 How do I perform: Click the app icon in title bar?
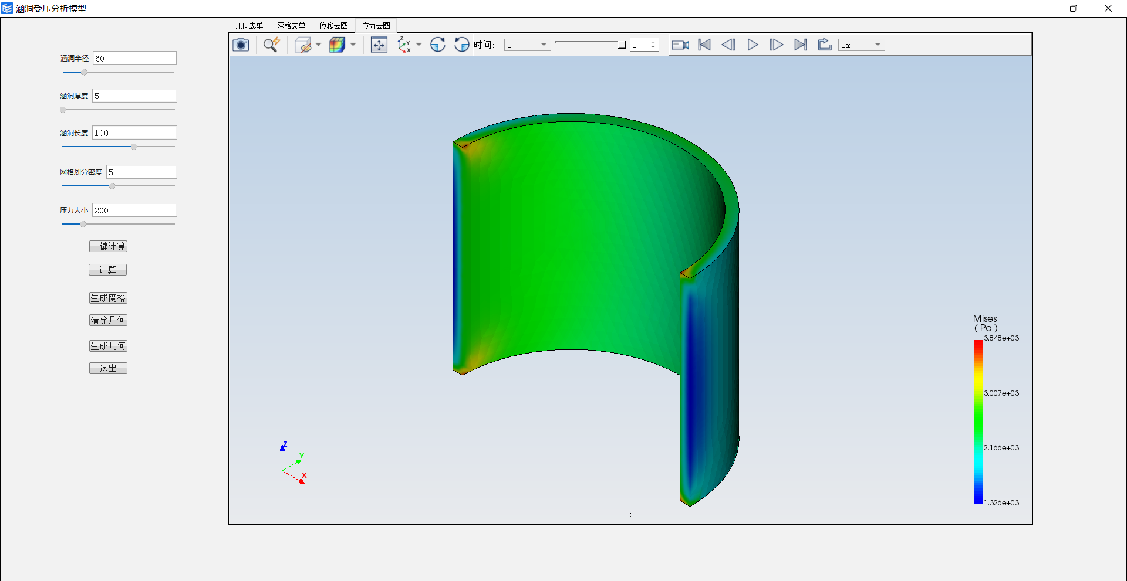[7, 8]
